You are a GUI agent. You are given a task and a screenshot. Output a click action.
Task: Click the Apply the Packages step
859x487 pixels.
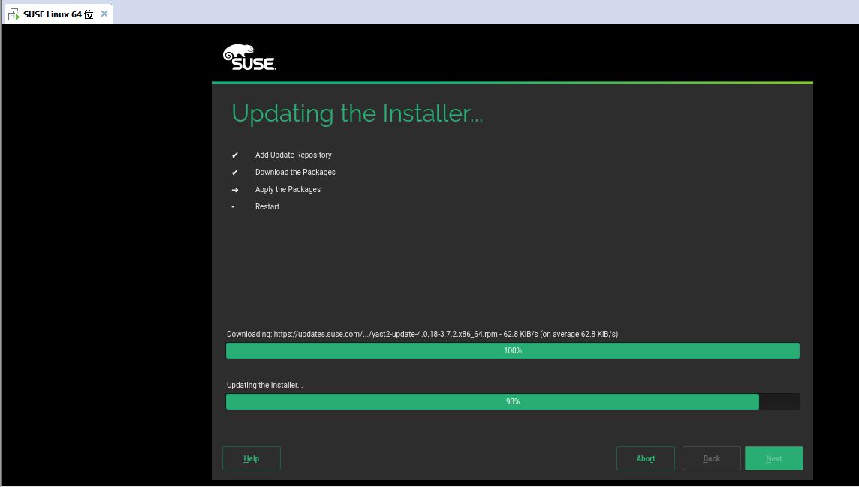pyautogui.click(x=288, y=189)
